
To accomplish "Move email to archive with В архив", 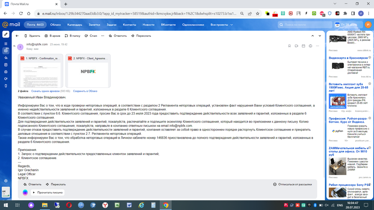I will point(52,36).
